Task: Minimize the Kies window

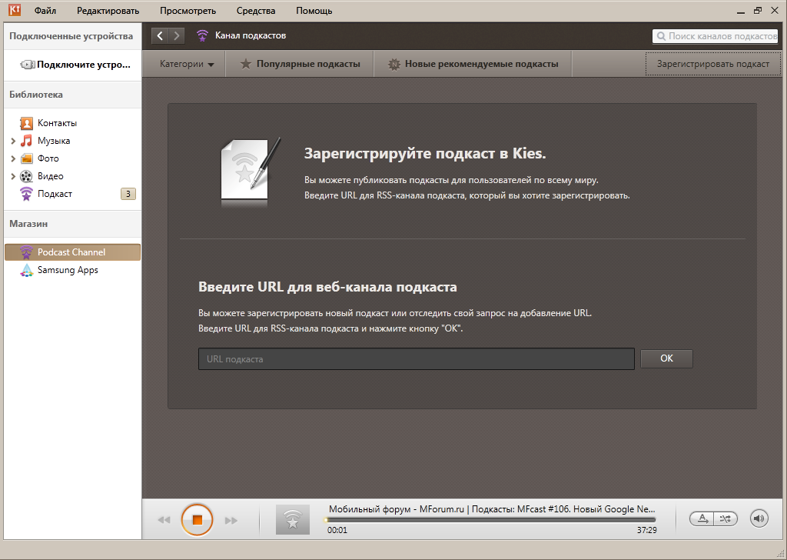Action: pyautogui.click(x=741, y=11)
